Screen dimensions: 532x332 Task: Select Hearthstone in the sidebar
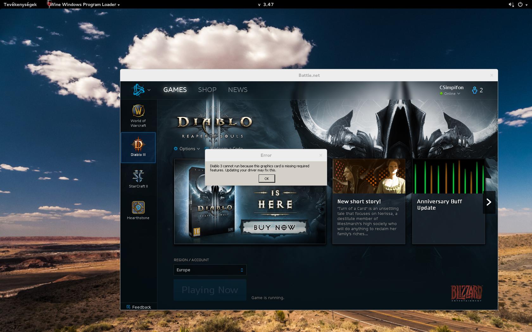(x=138, y=210)
